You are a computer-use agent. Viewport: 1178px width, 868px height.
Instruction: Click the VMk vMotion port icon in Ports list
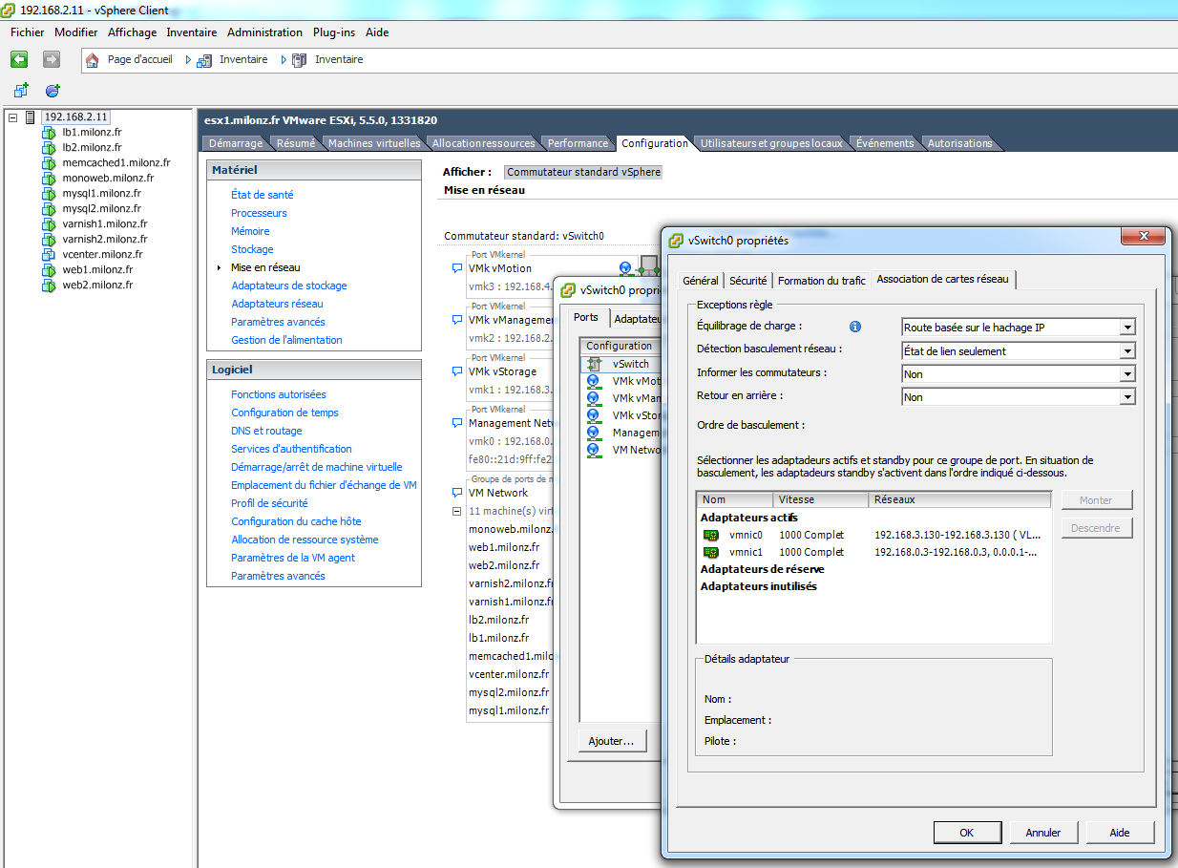(593, 380)
